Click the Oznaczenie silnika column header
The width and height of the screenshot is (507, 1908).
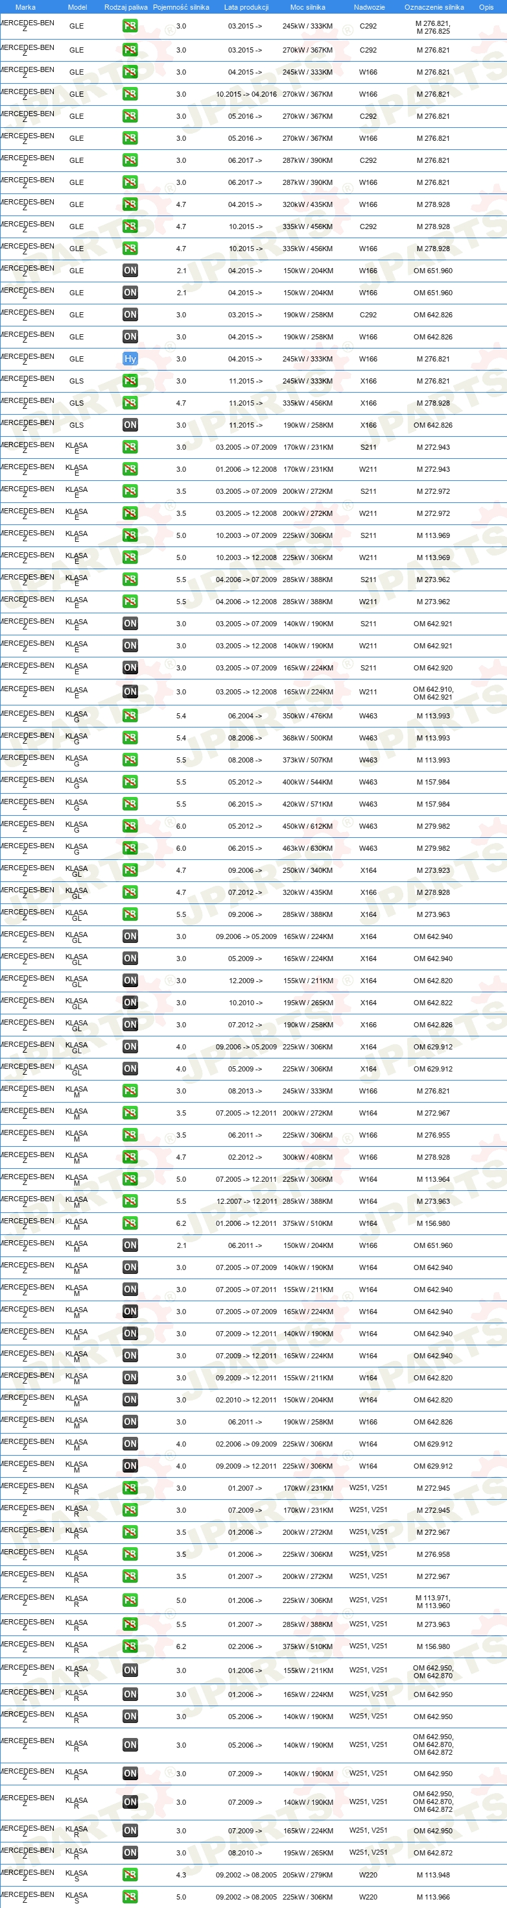point(434,6)
